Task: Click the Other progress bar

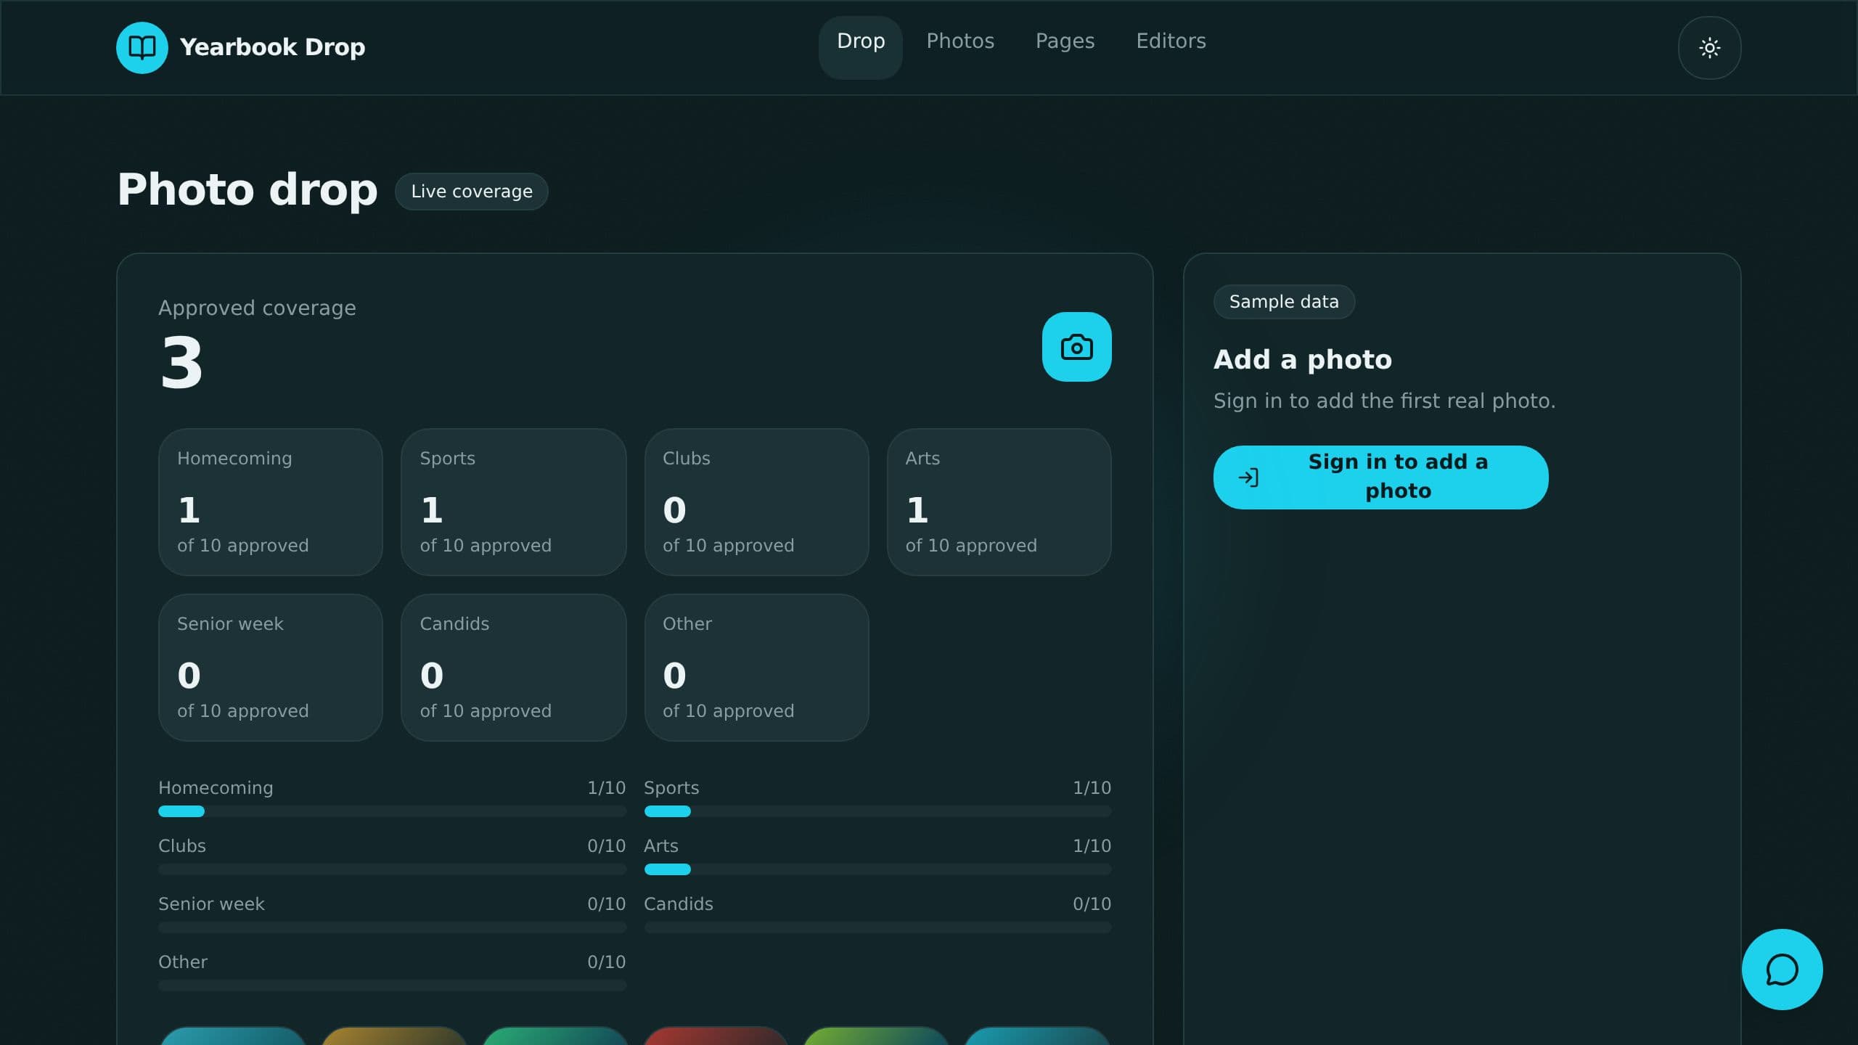Action: [392, 985]
